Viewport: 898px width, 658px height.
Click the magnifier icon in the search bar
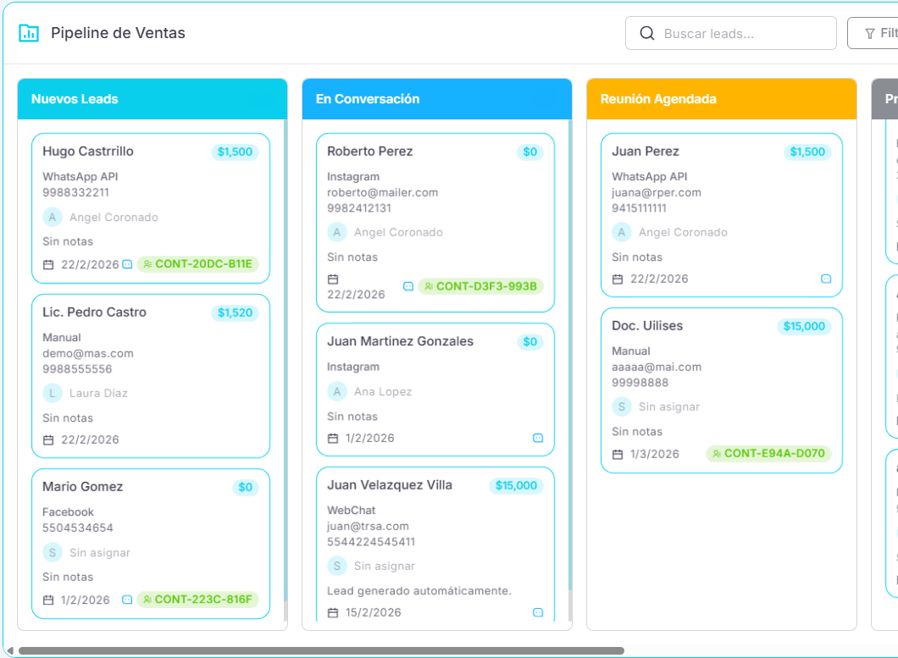pyautogui.click(x=646, y=33)
